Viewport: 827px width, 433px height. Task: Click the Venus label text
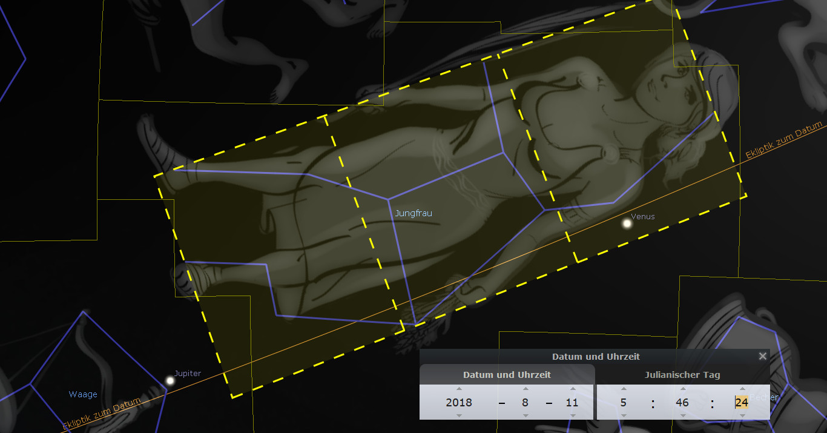coord(643,216)
